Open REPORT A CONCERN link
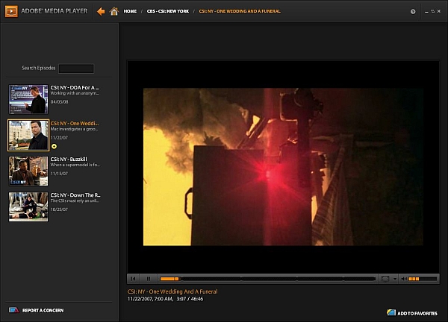This screenshot has width=448, height=322. 43,310
